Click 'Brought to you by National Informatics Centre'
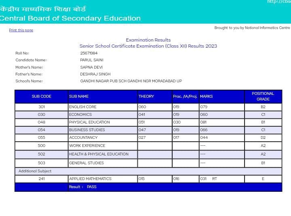 coord(252,27)
